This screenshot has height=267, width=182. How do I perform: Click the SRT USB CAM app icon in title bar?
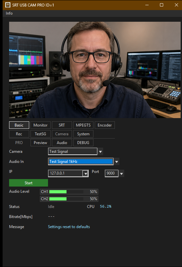[x=8, y=5]
